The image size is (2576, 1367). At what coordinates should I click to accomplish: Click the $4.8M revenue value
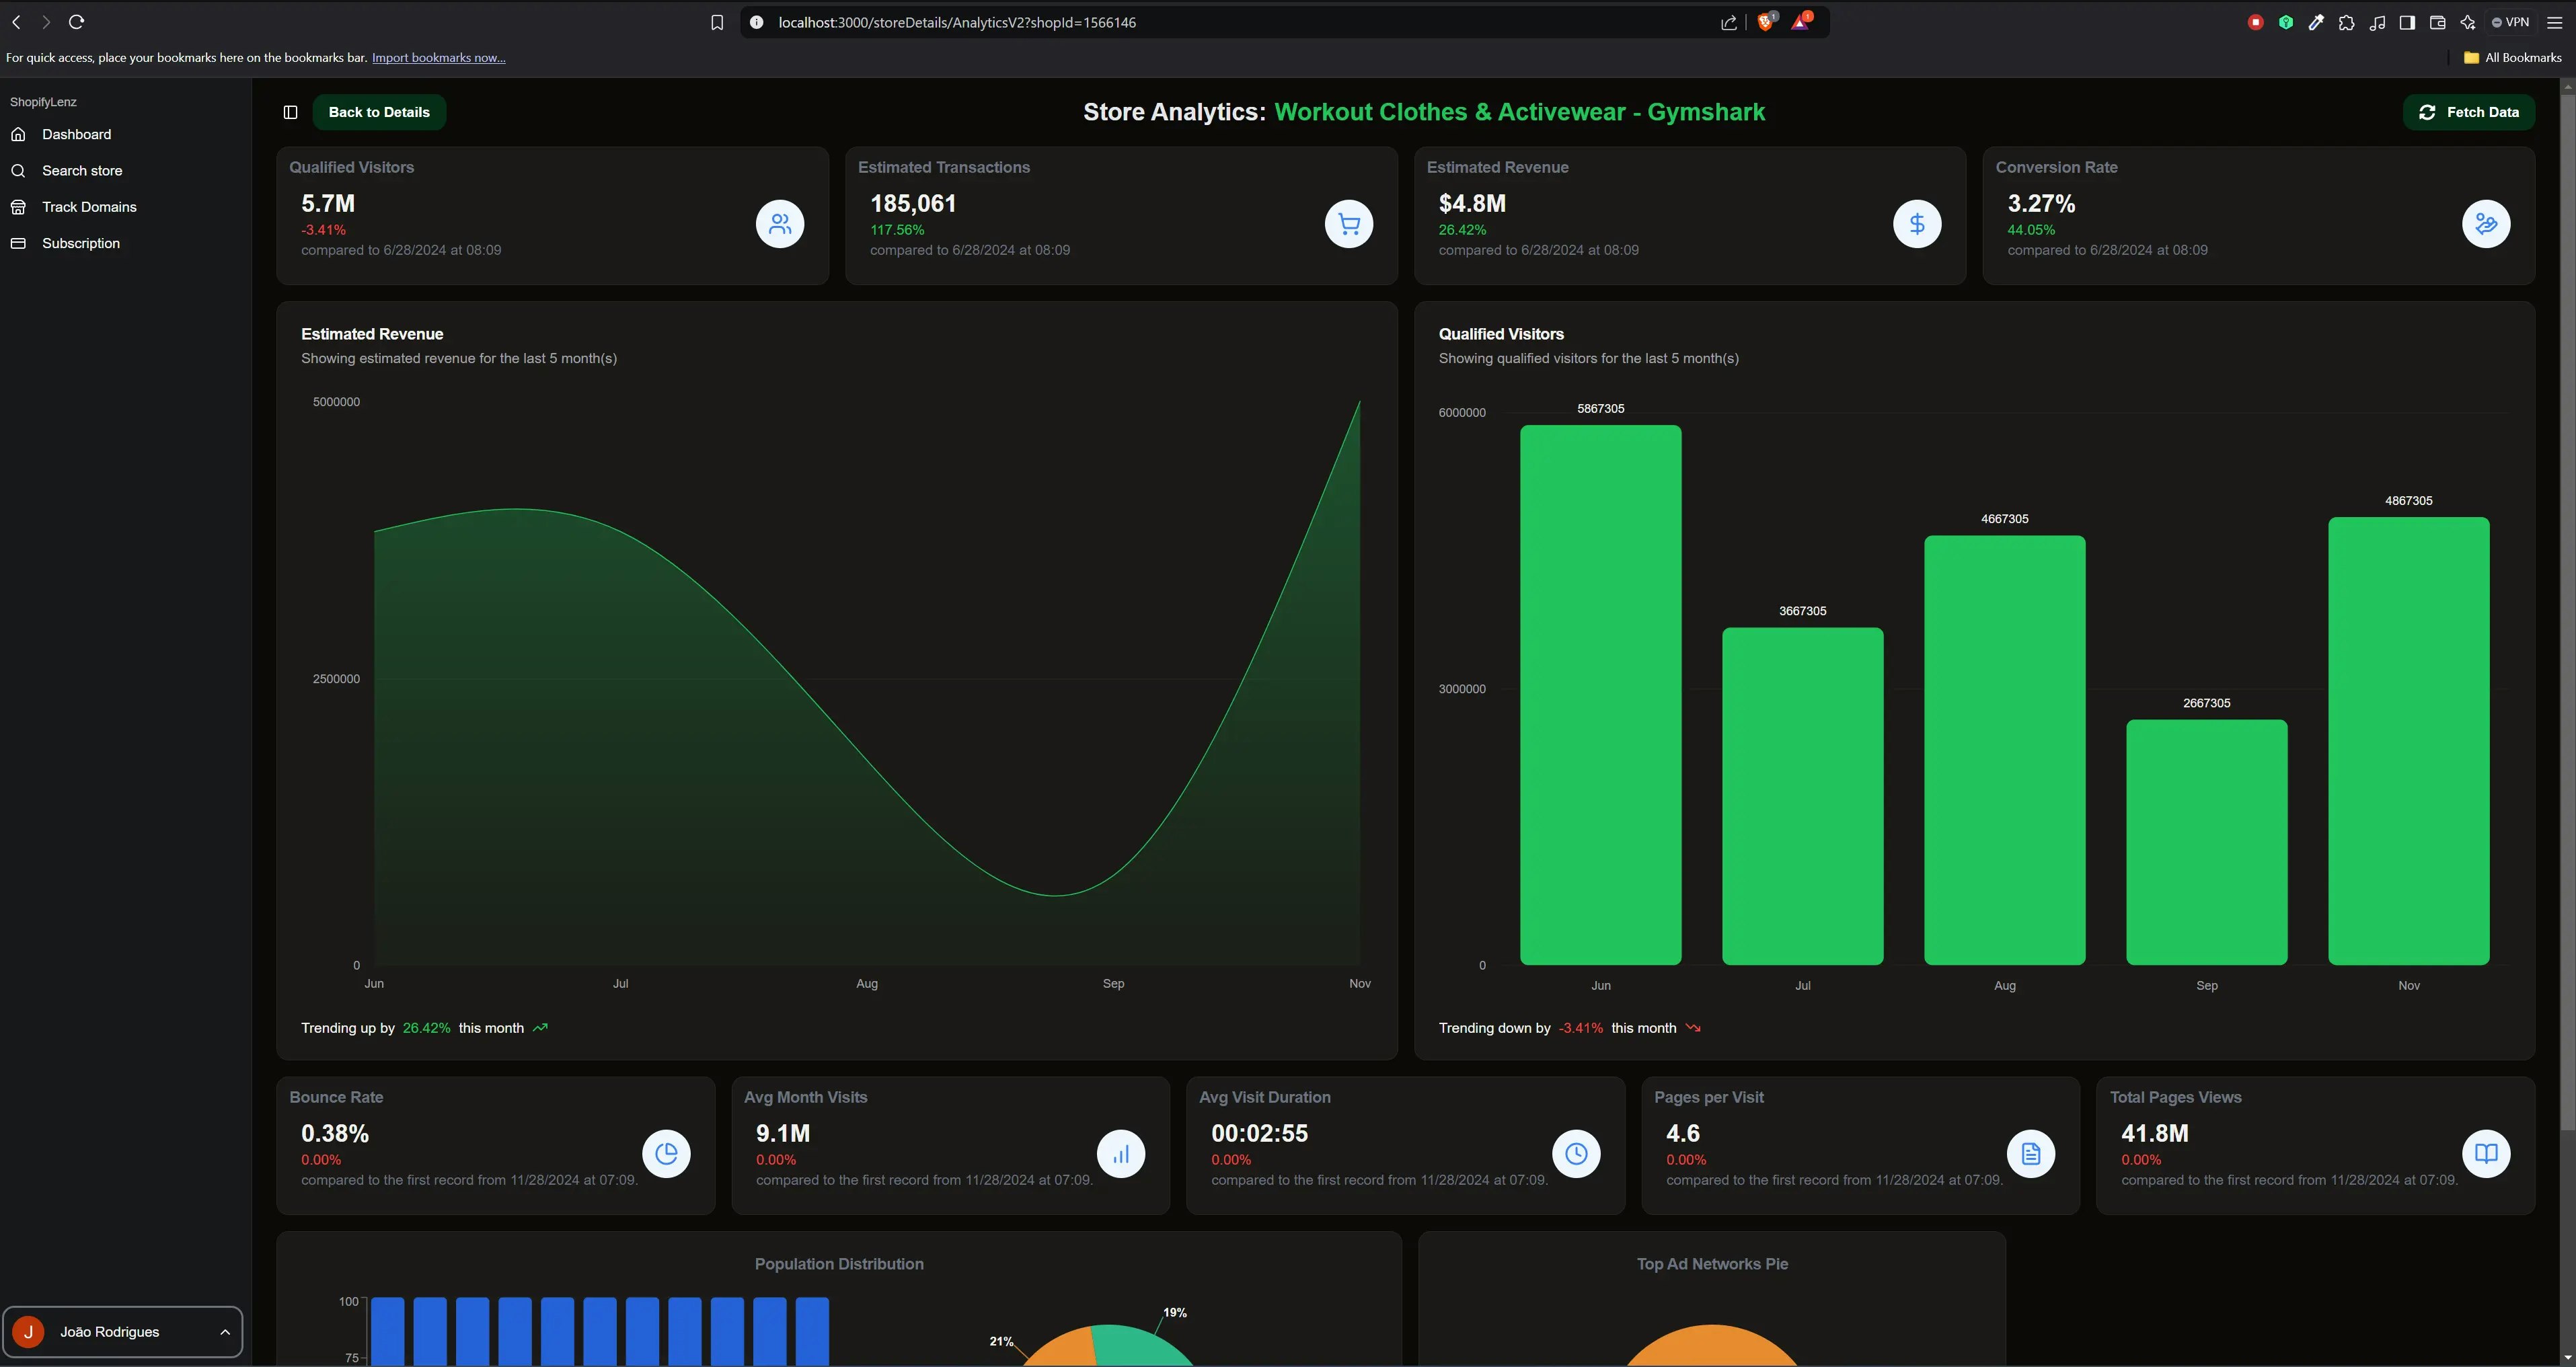1472,203
